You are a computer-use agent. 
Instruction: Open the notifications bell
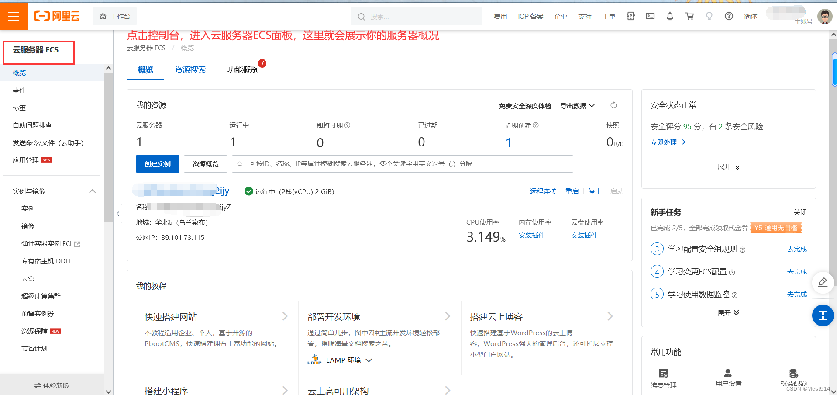pos(670,16)
